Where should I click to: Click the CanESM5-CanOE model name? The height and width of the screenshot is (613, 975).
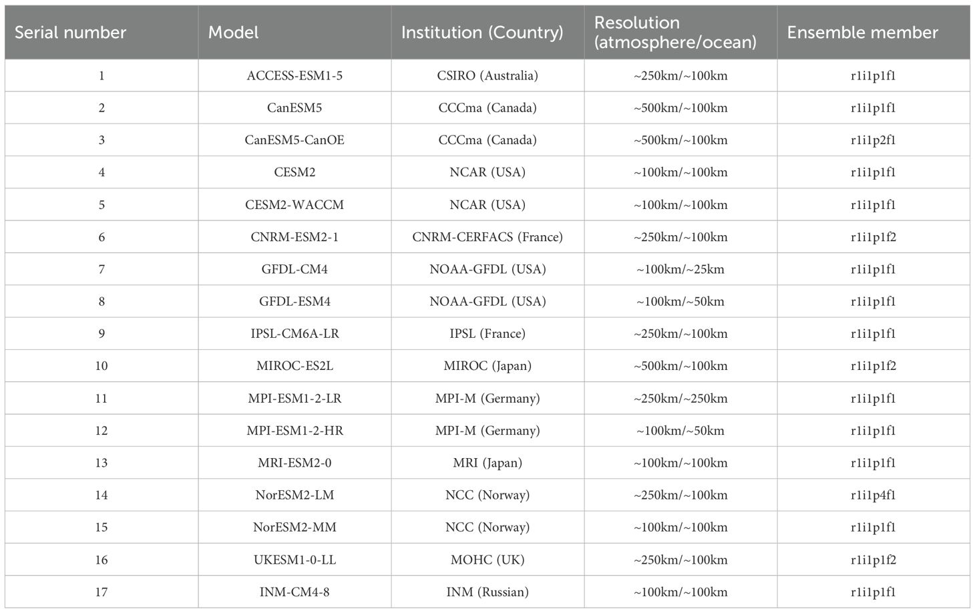(295, 140)
